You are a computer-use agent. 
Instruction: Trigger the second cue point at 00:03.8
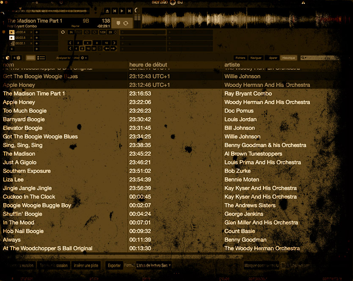coord(12,38)
